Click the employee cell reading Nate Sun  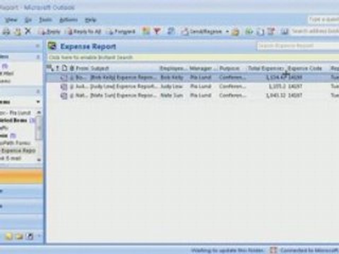pyautogui.click(x=172, y=96)
